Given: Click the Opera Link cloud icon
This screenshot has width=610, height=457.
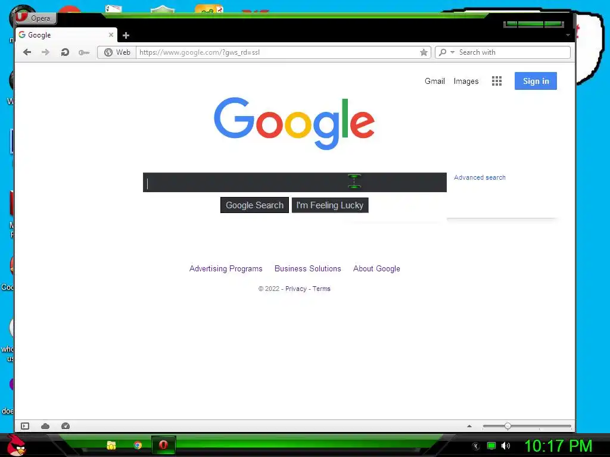Looking at the screenshot, I should click(x=45, y=426).
